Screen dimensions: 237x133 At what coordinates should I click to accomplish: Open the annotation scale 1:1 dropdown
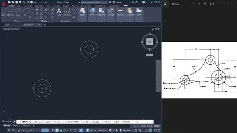tap(102, 130)
